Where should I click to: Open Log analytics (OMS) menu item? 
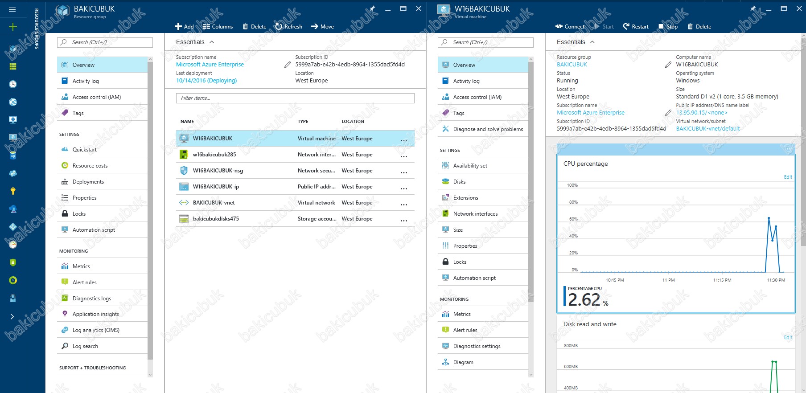pyautogui.click(x=102, y=330)
